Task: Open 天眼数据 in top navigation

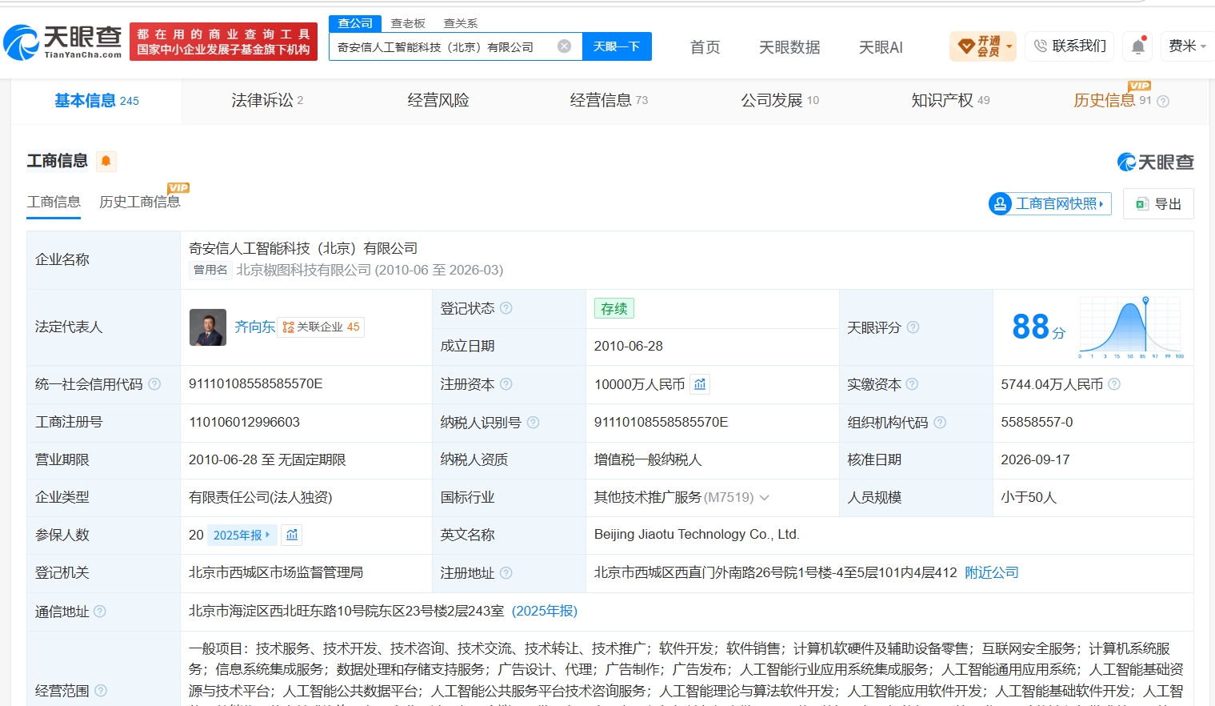Action: [x=789, y=47]
